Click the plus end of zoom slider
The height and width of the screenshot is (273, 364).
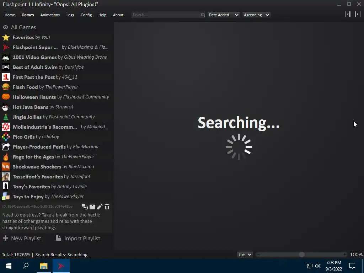345,255
